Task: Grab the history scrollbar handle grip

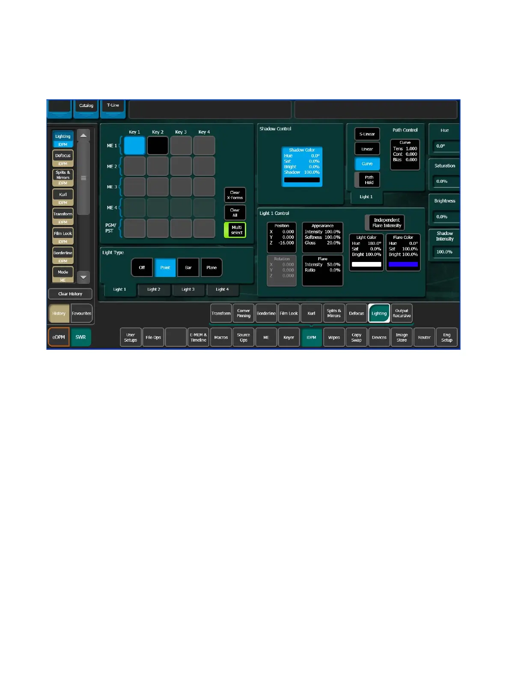Action: click(83, 178)
